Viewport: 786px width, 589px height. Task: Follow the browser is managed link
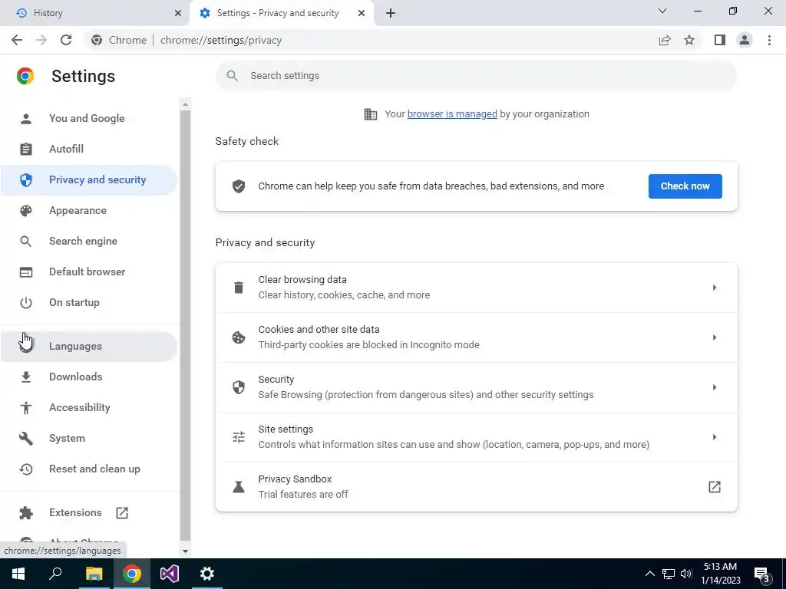click(x=452, y=114)
